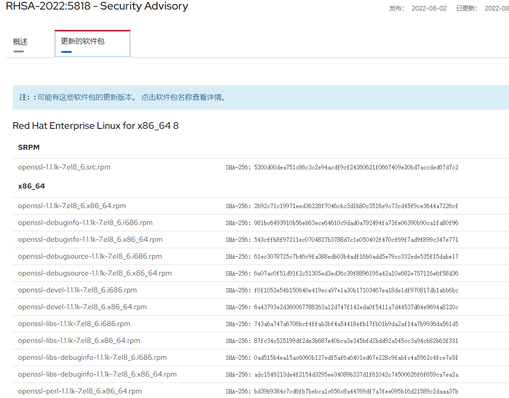Viewport: 509px width, 398px height.
Task: Open openssl-devel-1.1.1k-7.el8_6.x86_64.rpm link
Action: pos(82,307)
